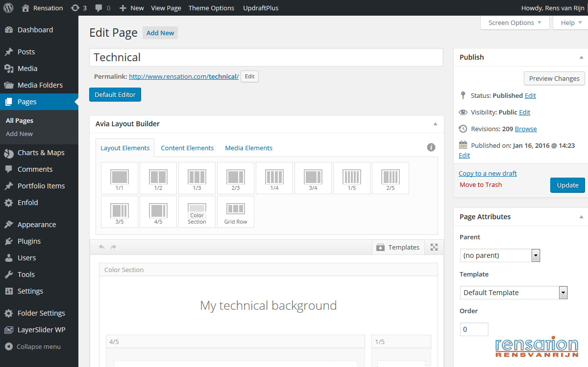
Task: Collapse the Avia Layout Builder panel
Action: point(435,124)
